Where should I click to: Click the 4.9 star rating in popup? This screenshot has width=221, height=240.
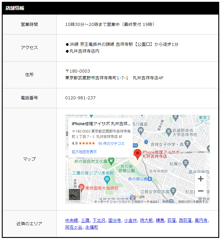pos(83,143)
